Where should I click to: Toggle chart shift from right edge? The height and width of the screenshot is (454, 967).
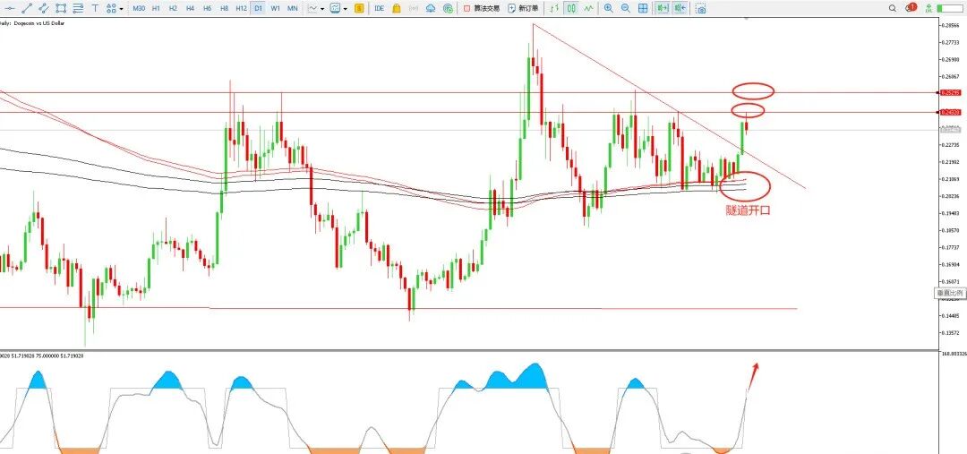click(x=680, y=9)
